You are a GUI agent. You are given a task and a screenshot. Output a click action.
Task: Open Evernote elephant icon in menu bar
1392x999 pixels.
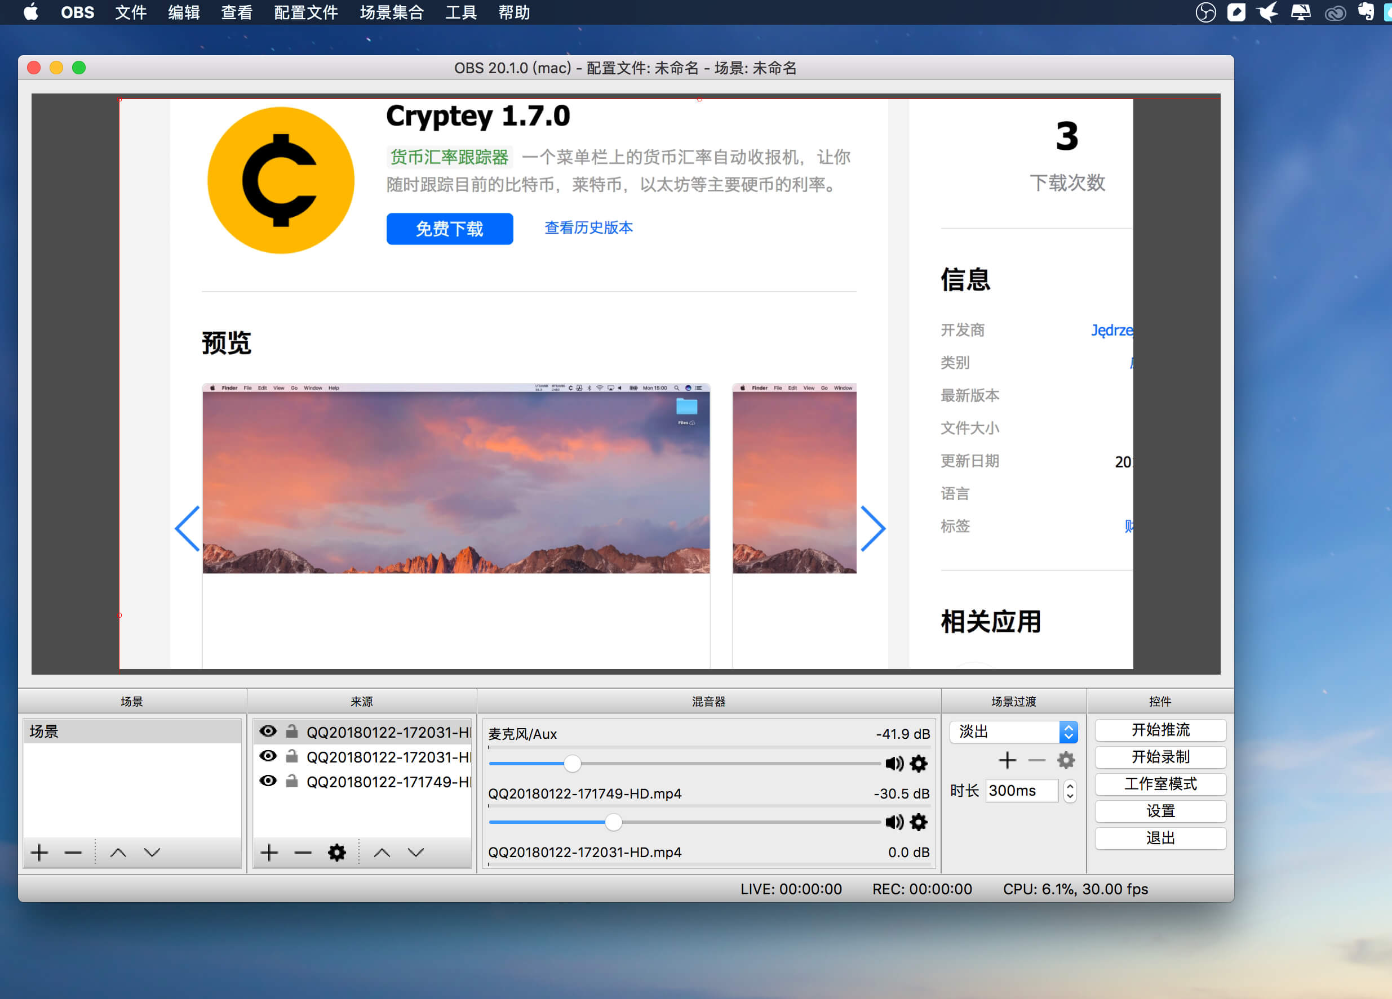pos(1365,12)
